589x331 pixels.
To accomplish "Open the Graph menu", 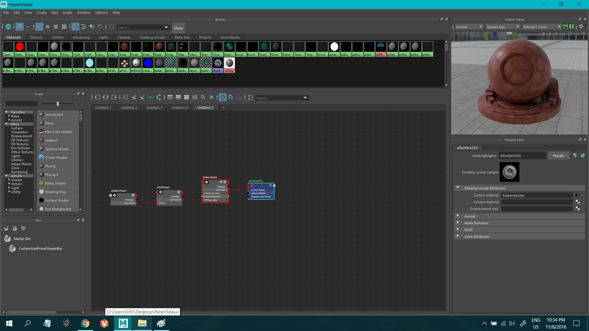I will coord(67,13).
